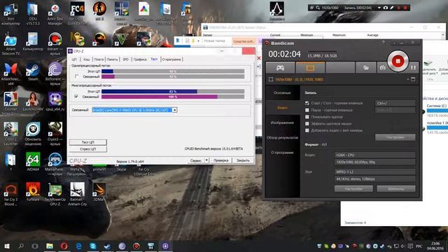Take a screenshot with Bandicam's camera icon
448x252 pixels.
pos(382,68)
